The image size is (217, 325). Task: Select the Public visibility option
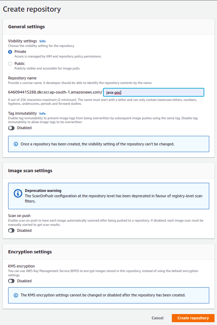[x=11, y=63]
